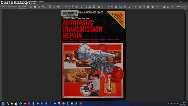
Task: Select the Hand pan tool
Action: [x=140, y=7]
